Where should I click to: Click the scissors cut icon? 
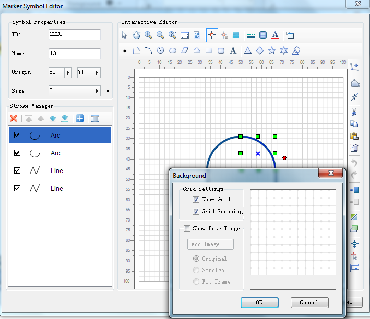pyautogui.click(x=354, y=112)
